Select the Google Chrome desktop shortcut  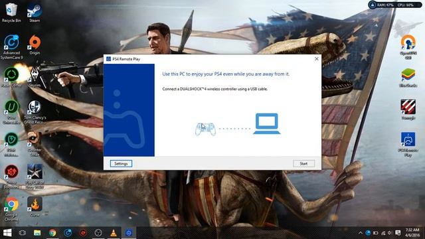[11, 208]
